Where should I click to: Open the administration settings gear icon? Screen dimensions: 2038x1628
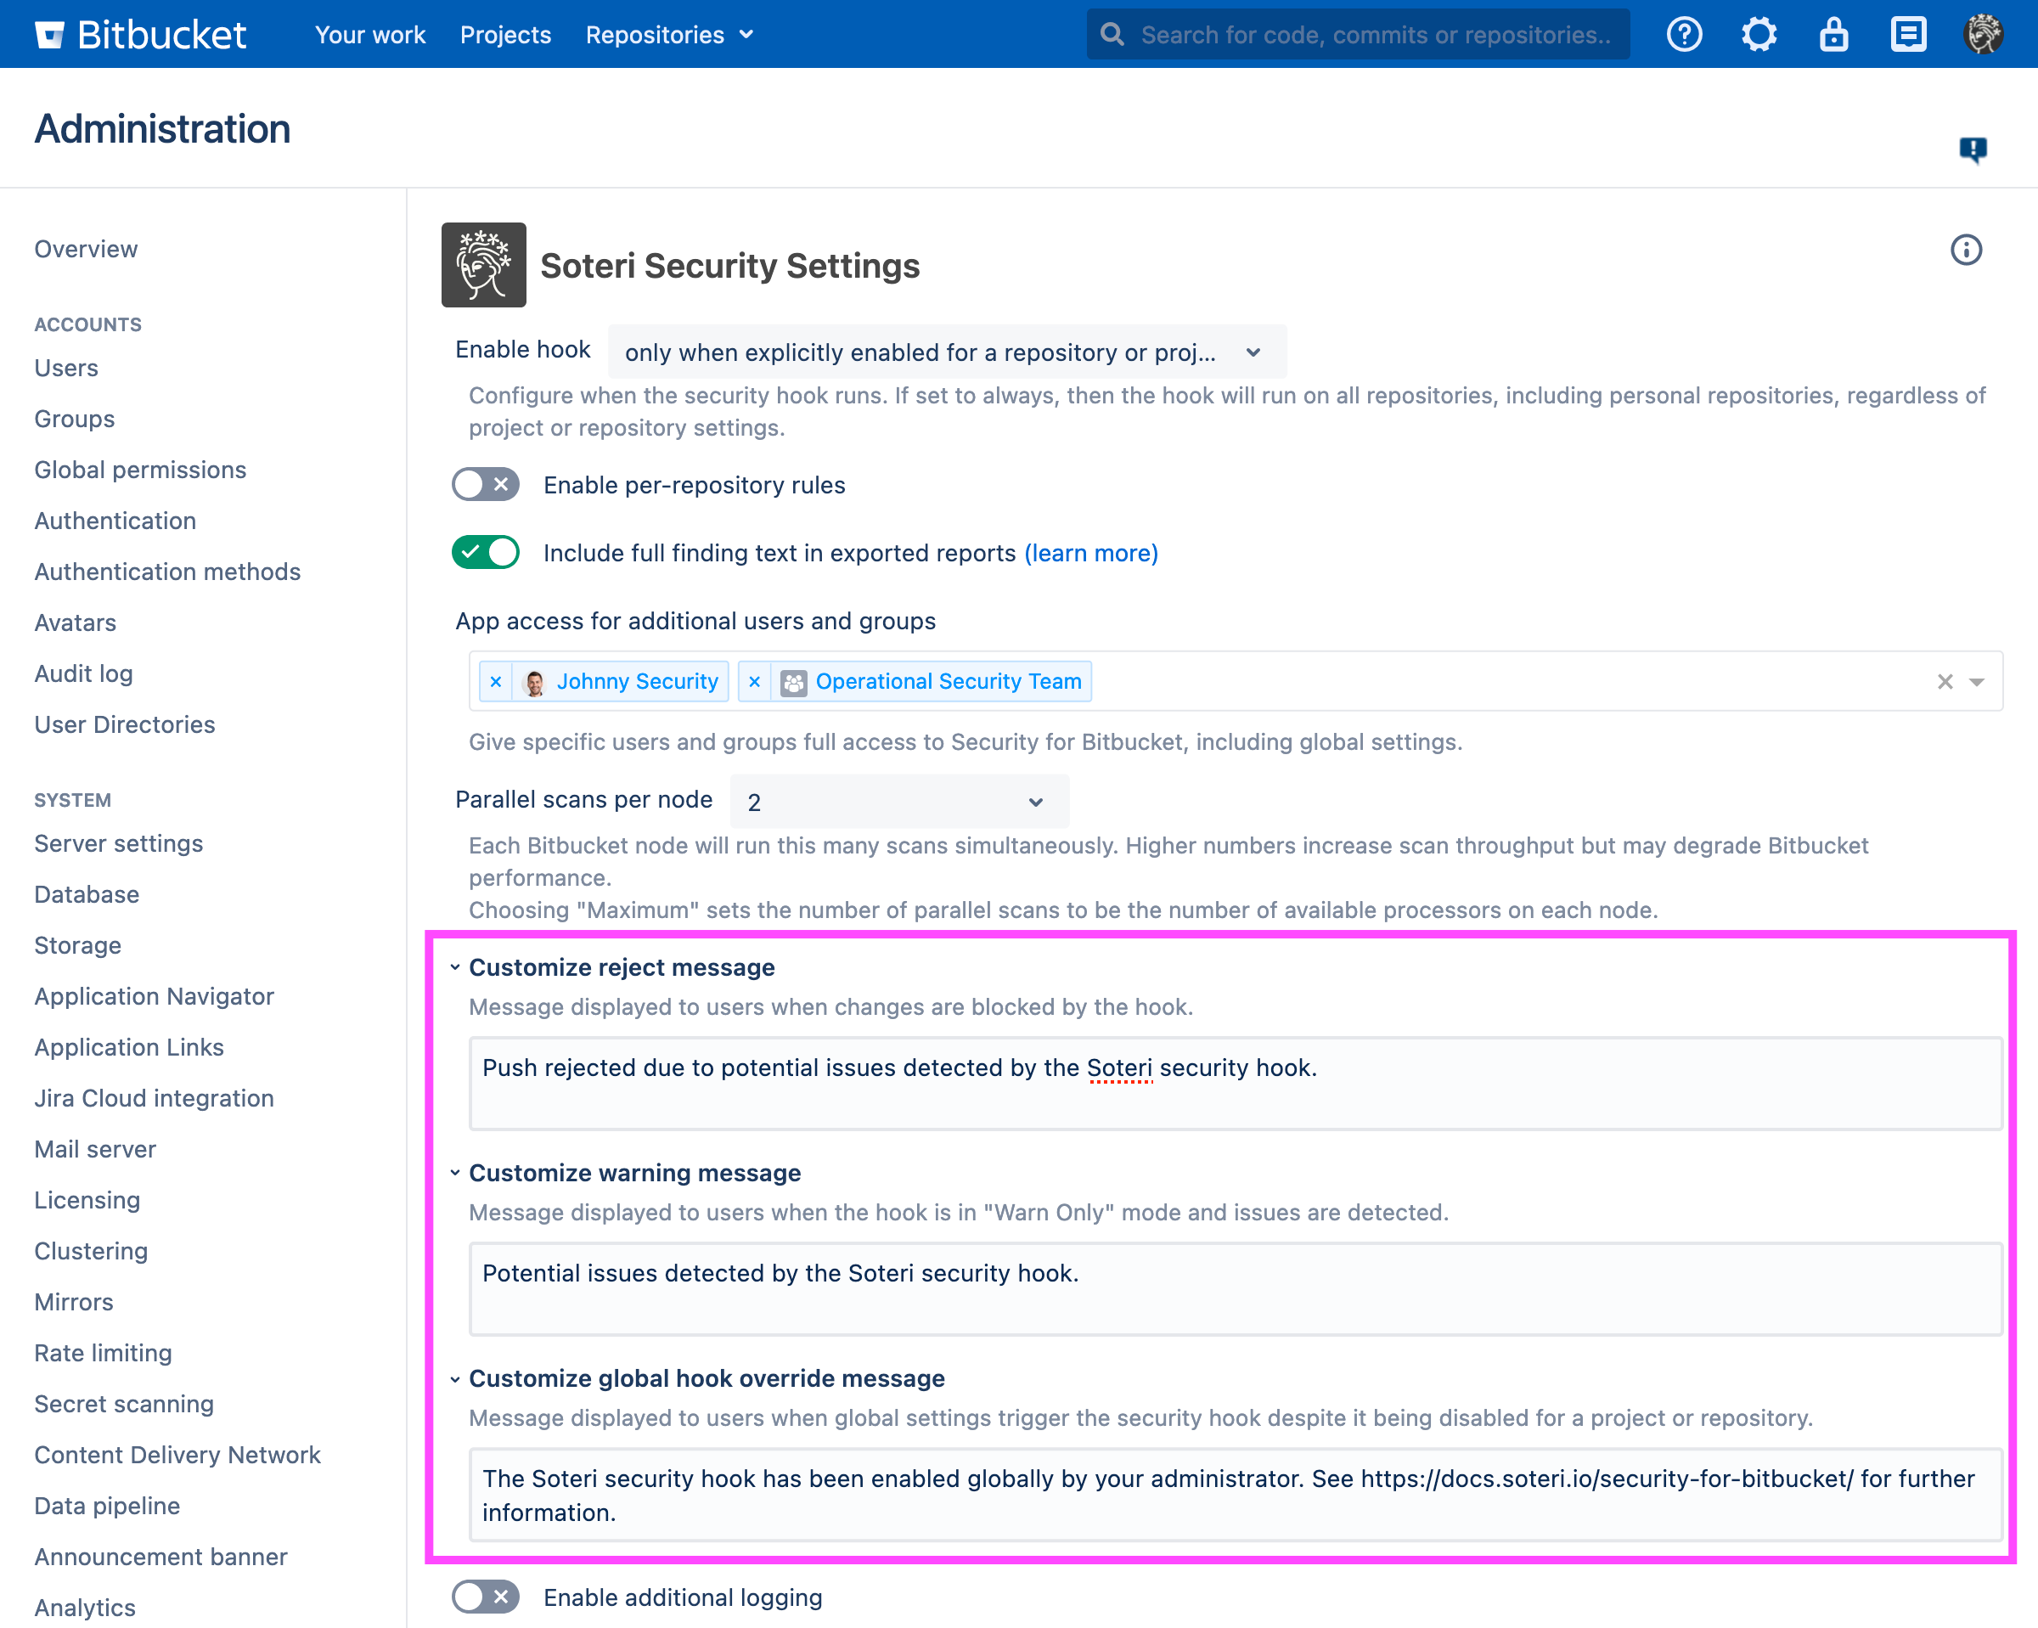pyautogui.click(x=1759, y=34)
